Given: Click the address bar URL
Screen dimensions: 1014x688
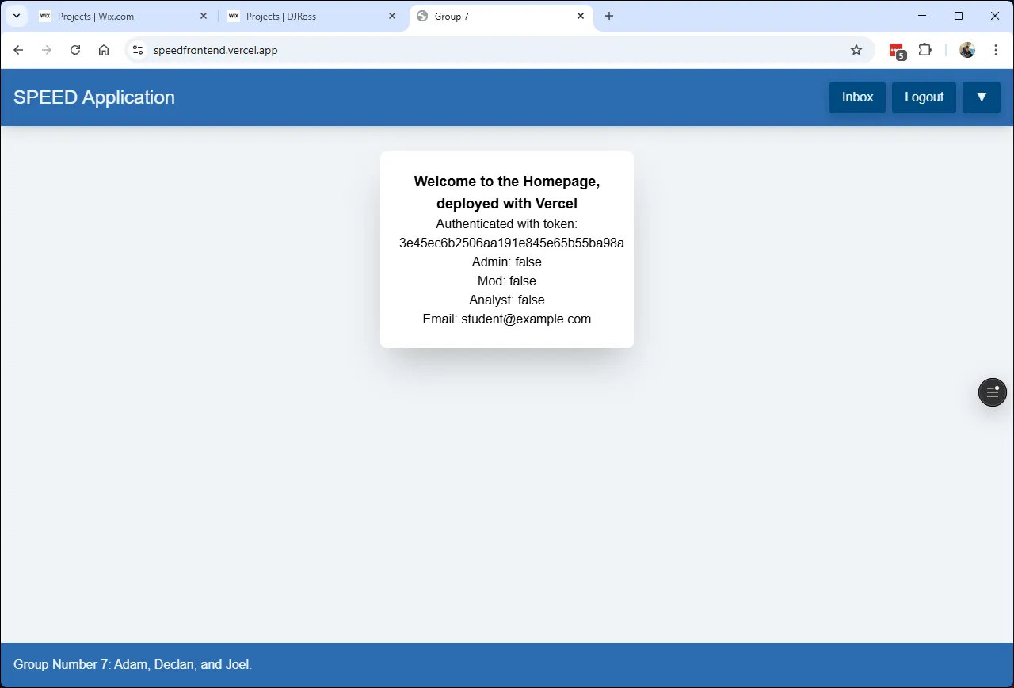Looking at the screenshot, I should click(215, 50).
